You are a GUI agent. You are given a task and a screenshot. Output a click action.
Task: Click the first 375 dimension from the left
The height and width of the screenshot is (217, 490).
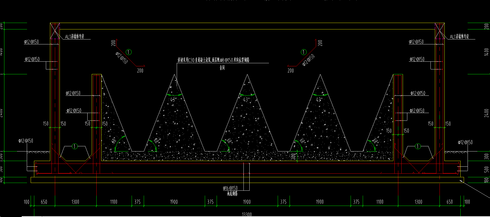pos(138,202)
